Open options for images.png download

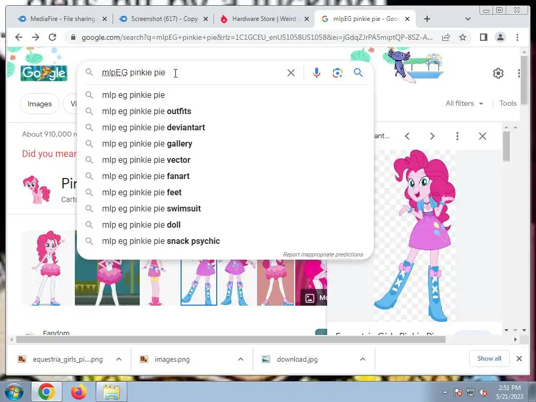point(241,359)
